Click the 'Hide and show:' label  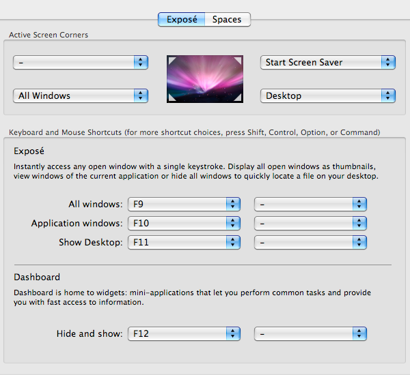pyautogui.click(x=90, y=334)
